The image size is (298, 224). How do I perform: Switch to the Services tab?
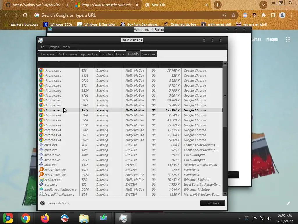point(149,54)
